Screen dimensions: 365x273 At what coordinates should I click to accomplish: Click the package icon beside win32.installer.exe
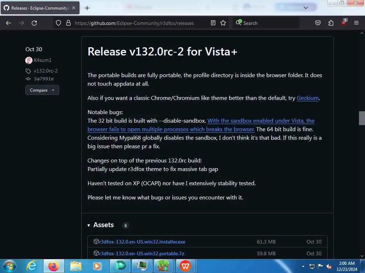tap(96, 241)
